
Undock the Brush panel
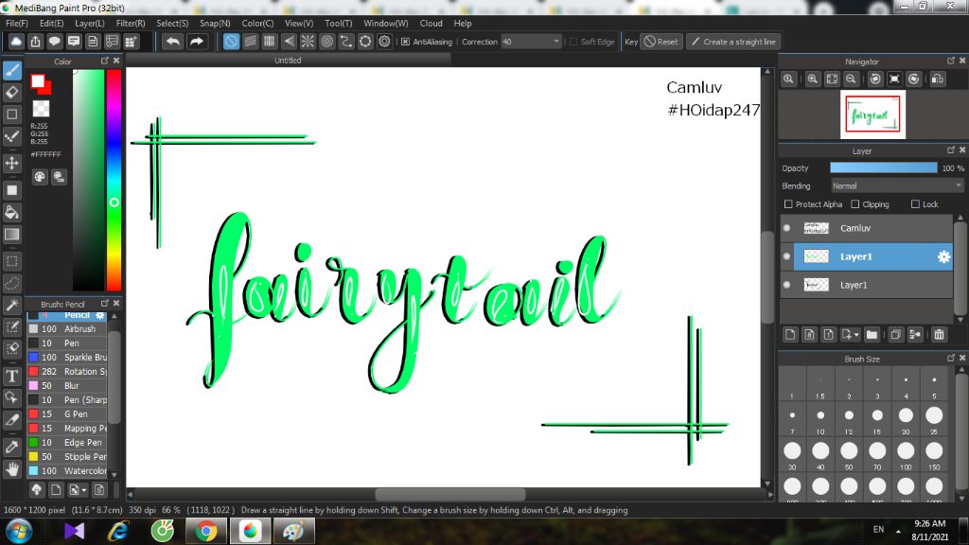(x=104, y=304)
